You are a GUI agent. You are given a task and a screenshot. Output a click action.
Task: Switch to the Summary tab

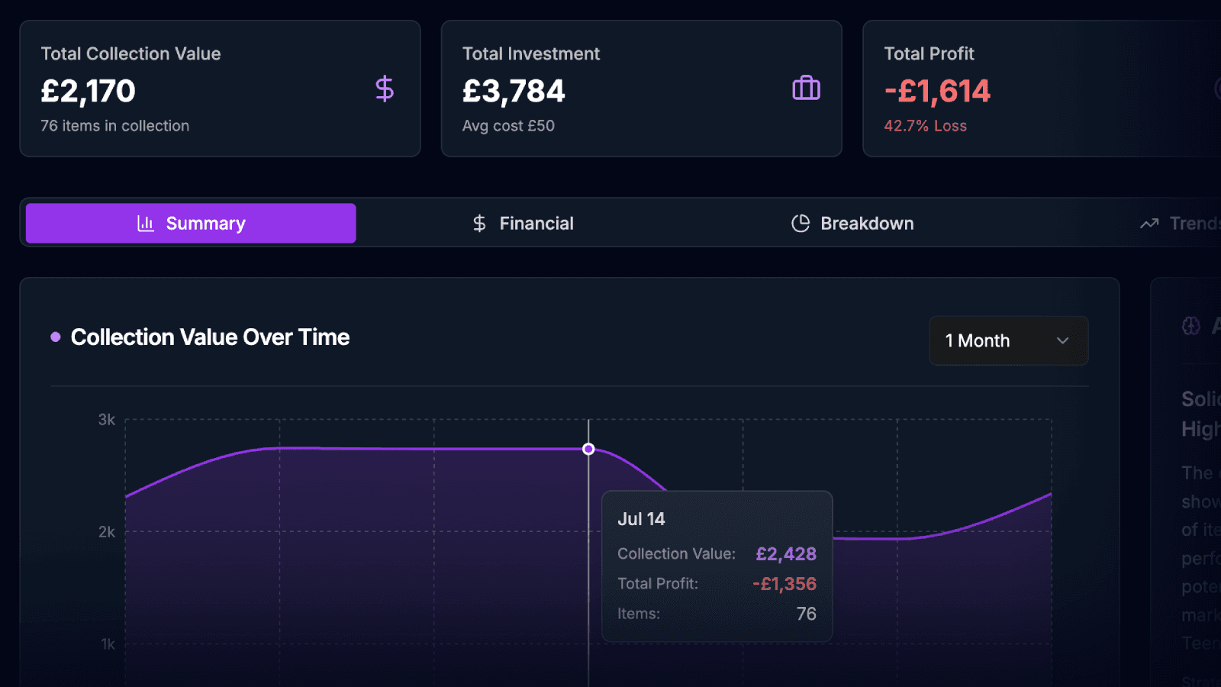click(x=191, y=223)
